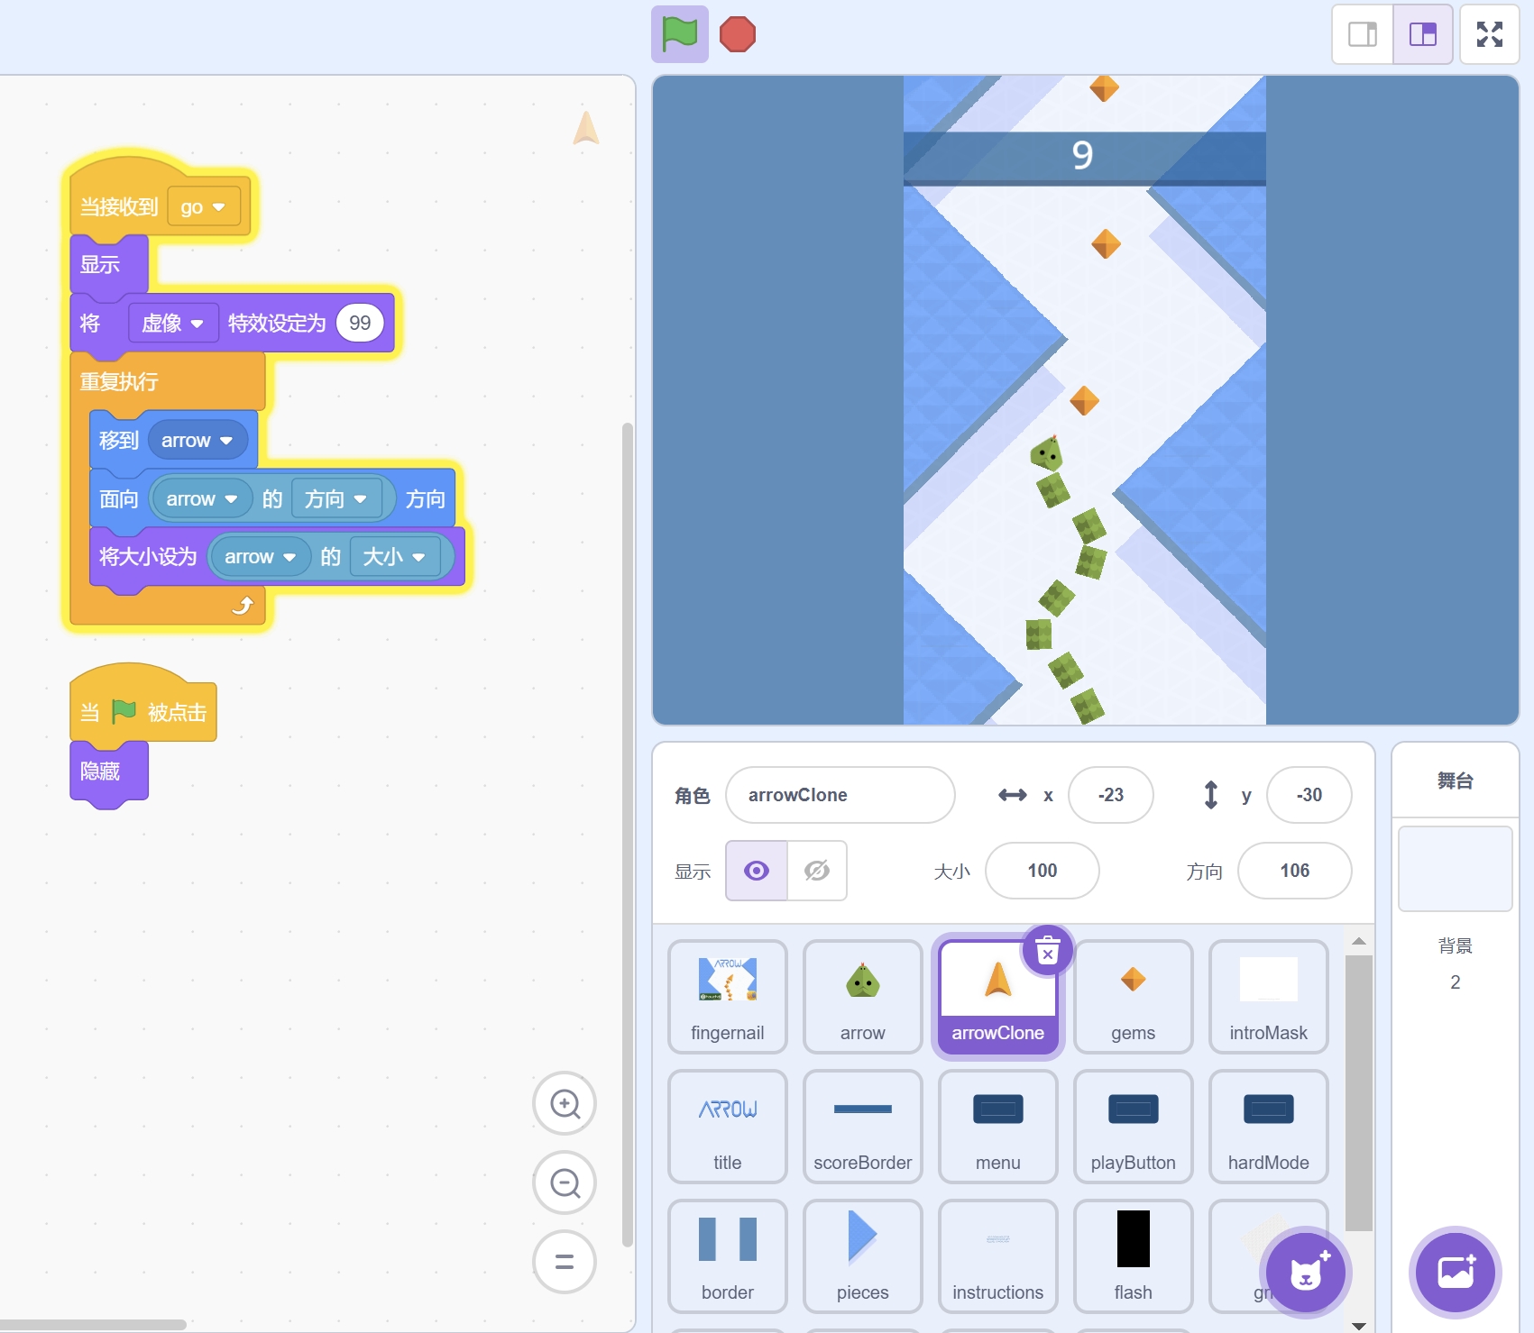The height and width of the screenshot is (1333, 1534).
Task: Click the sprite name field arrowClone
Action: (x=840, y=795)
